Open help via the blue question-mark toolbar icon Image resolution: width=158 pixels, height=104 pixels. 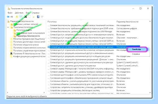(38, 17)
